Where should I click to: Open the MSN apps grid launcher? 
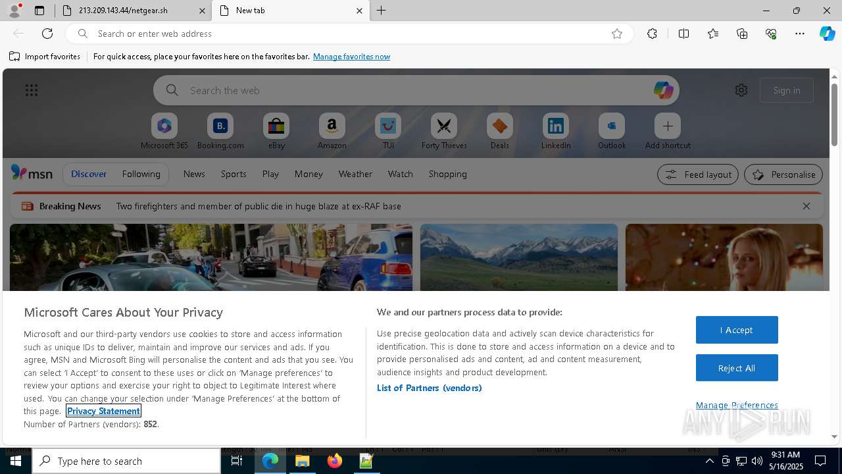(32, 90)
